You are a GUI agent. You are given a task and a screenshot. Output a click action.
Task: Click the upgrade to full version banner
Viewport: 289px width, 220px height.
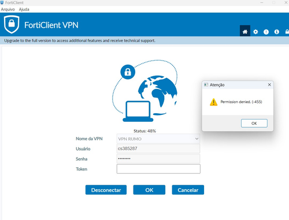coord(144,40)
